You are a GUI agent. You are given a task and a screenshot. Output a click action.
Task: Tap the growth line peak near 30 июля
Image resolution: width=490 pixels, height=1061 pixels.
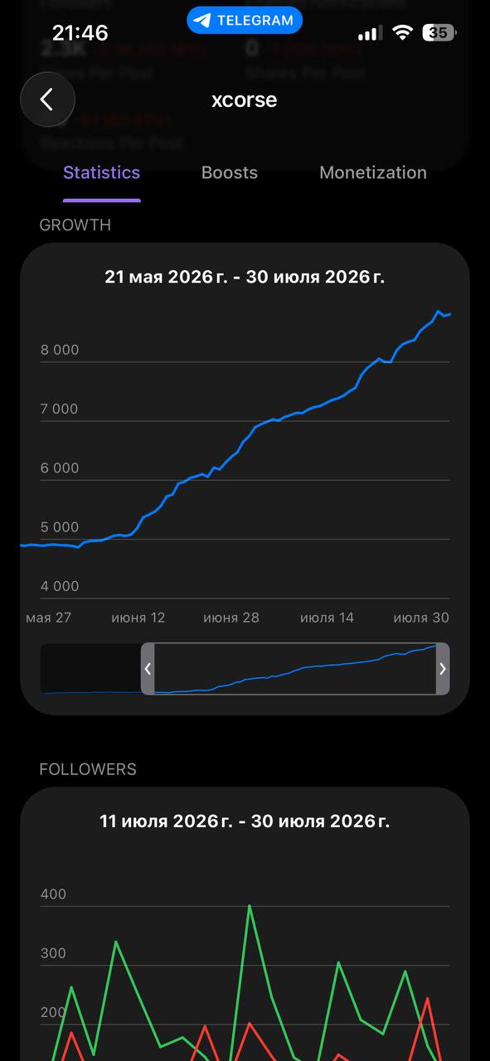[439, 312]
